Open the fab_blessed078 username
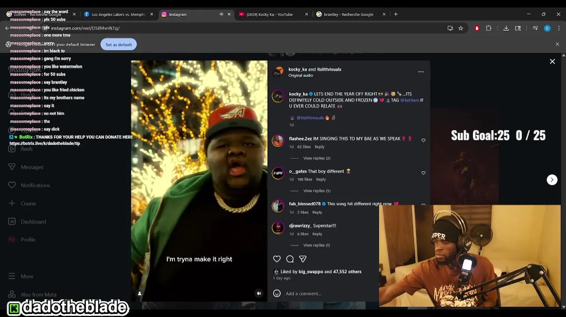Image resolution: width=566 pixels, height=317 pixels. click(304, 204)
